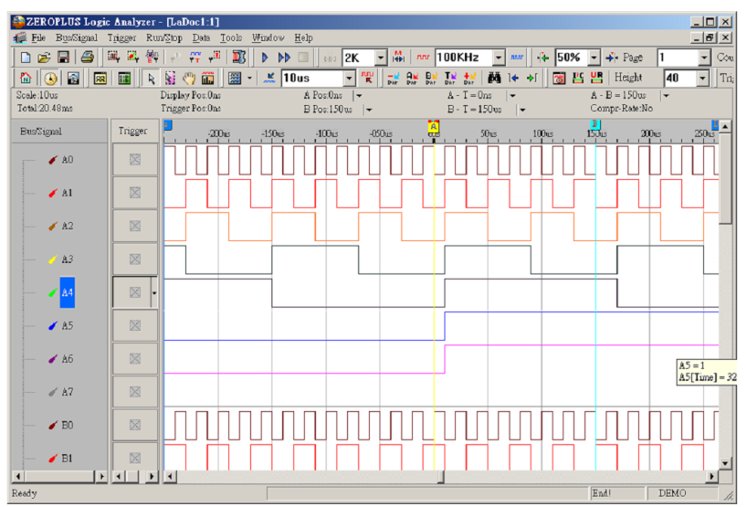This screenshot has width=747, height=507.
Task: Click the add bar plus icon
Action: click(469, 78)
